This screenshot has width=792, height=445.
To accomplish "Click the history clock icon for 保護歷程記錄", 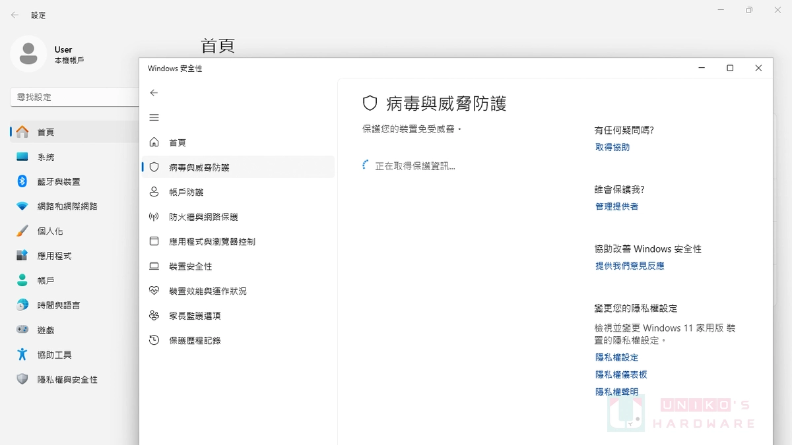I will tap(154, 340).
